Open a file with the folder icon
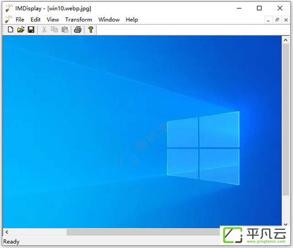Viewport: 293px width, 248px height. 21,30
